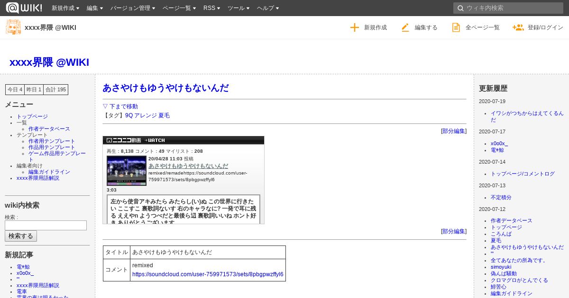
Task: Open the ツール dropdown menu
Action: point(239,8)
